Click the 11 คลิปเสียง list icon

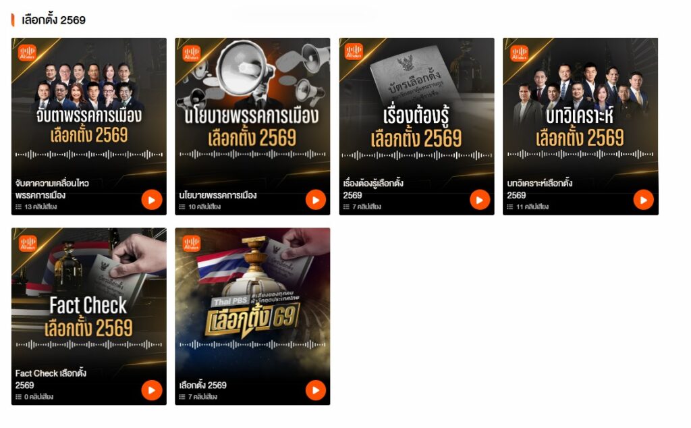(x=510, y=207)
